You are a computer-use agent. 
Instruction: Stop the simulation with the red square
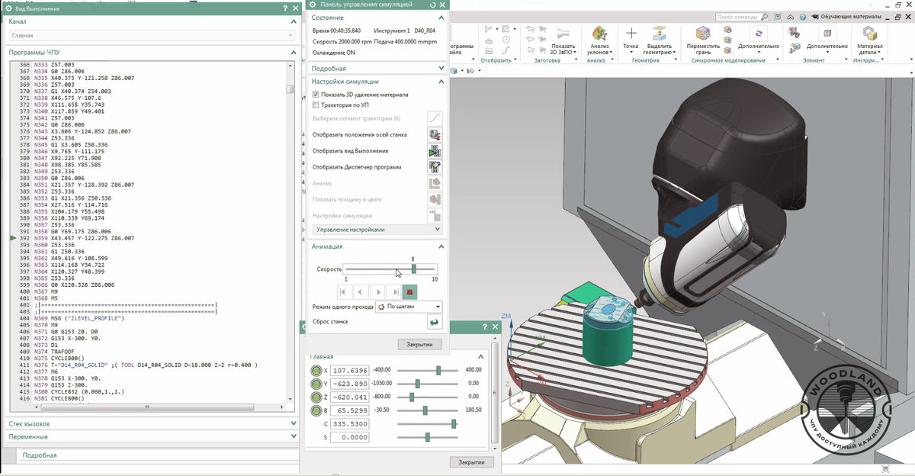[410, 291]
